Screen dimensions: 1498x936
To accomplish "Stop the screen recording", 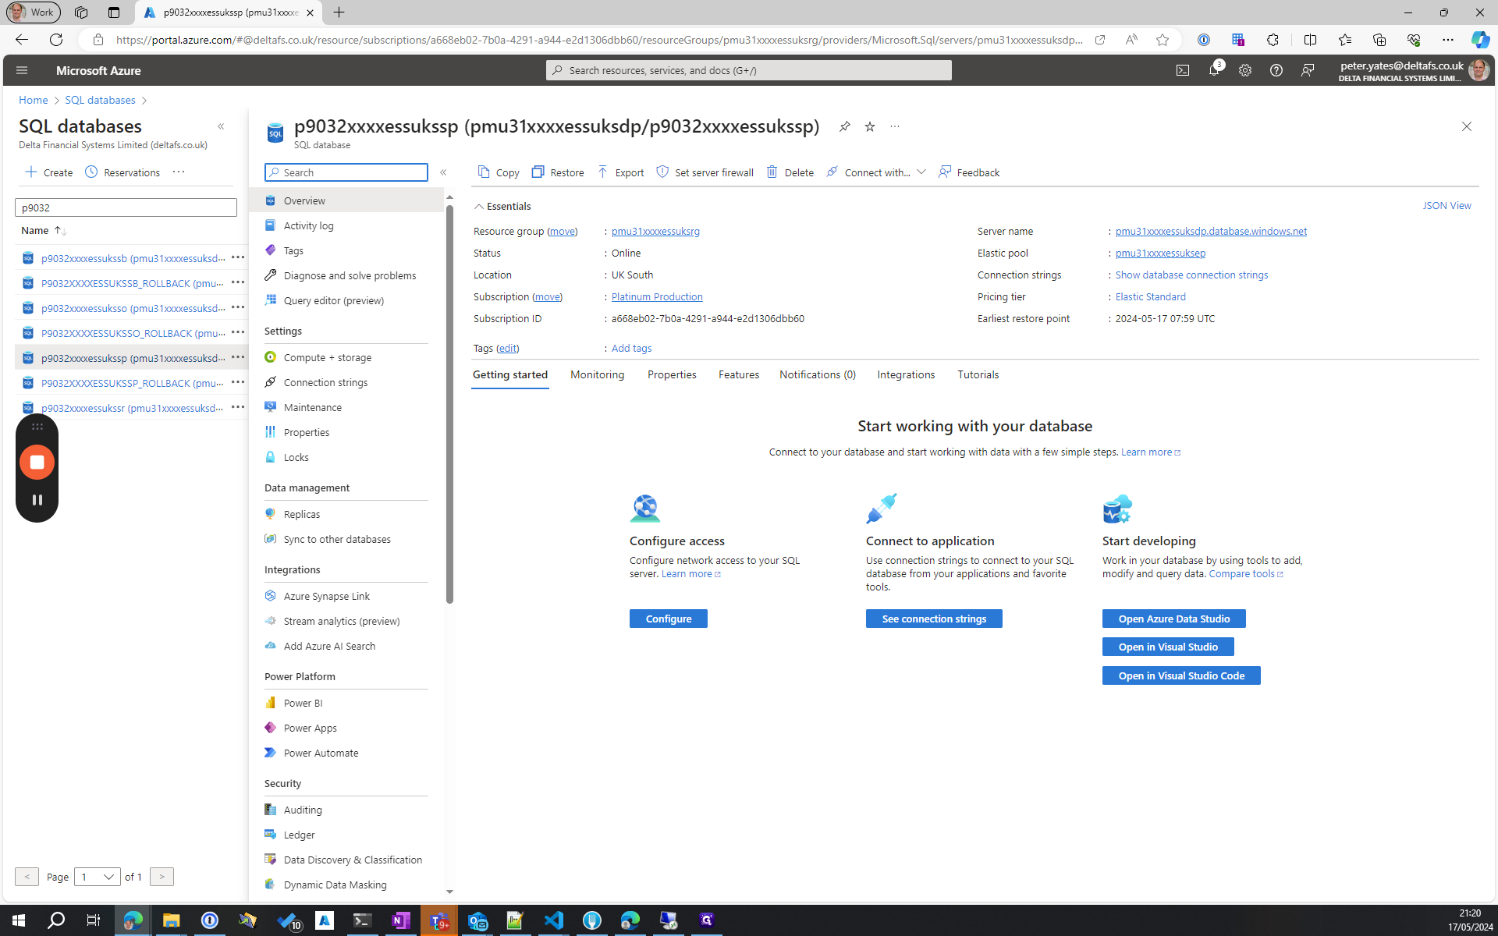I will click(37, 462).
